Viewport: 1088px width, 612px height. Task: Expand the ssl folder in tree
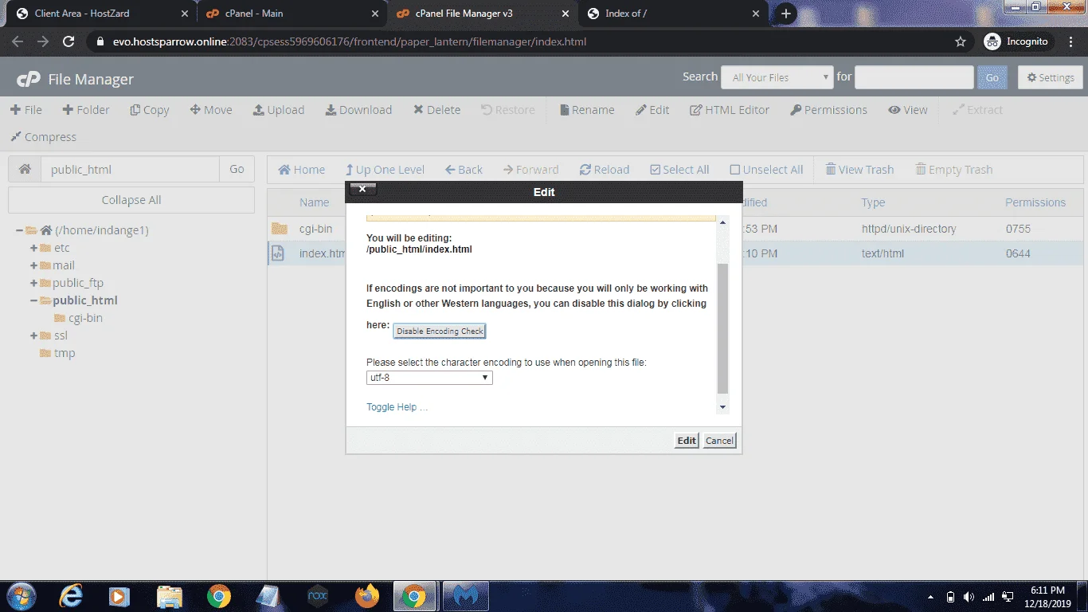coord(34,335)
